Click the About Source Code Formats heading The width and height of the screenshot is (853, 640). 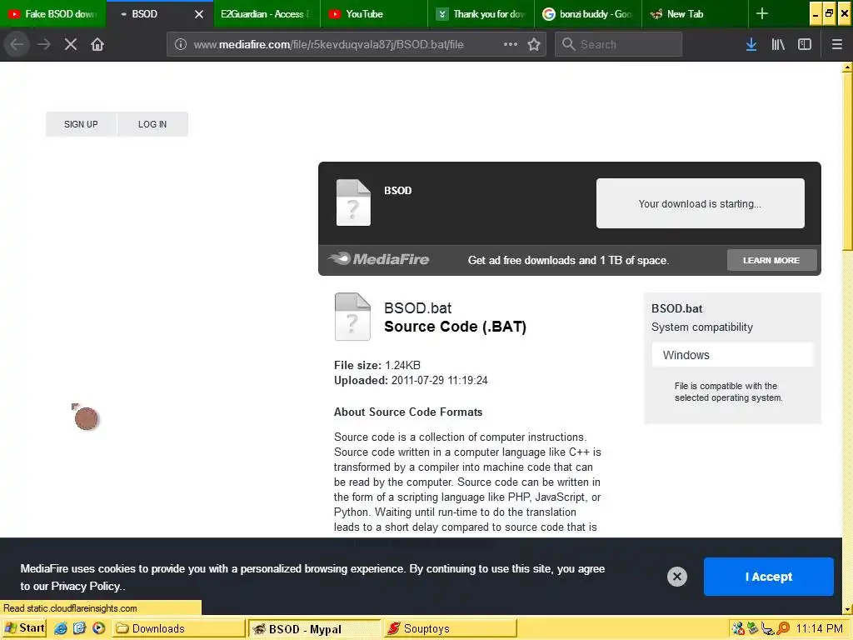[408, 412]
